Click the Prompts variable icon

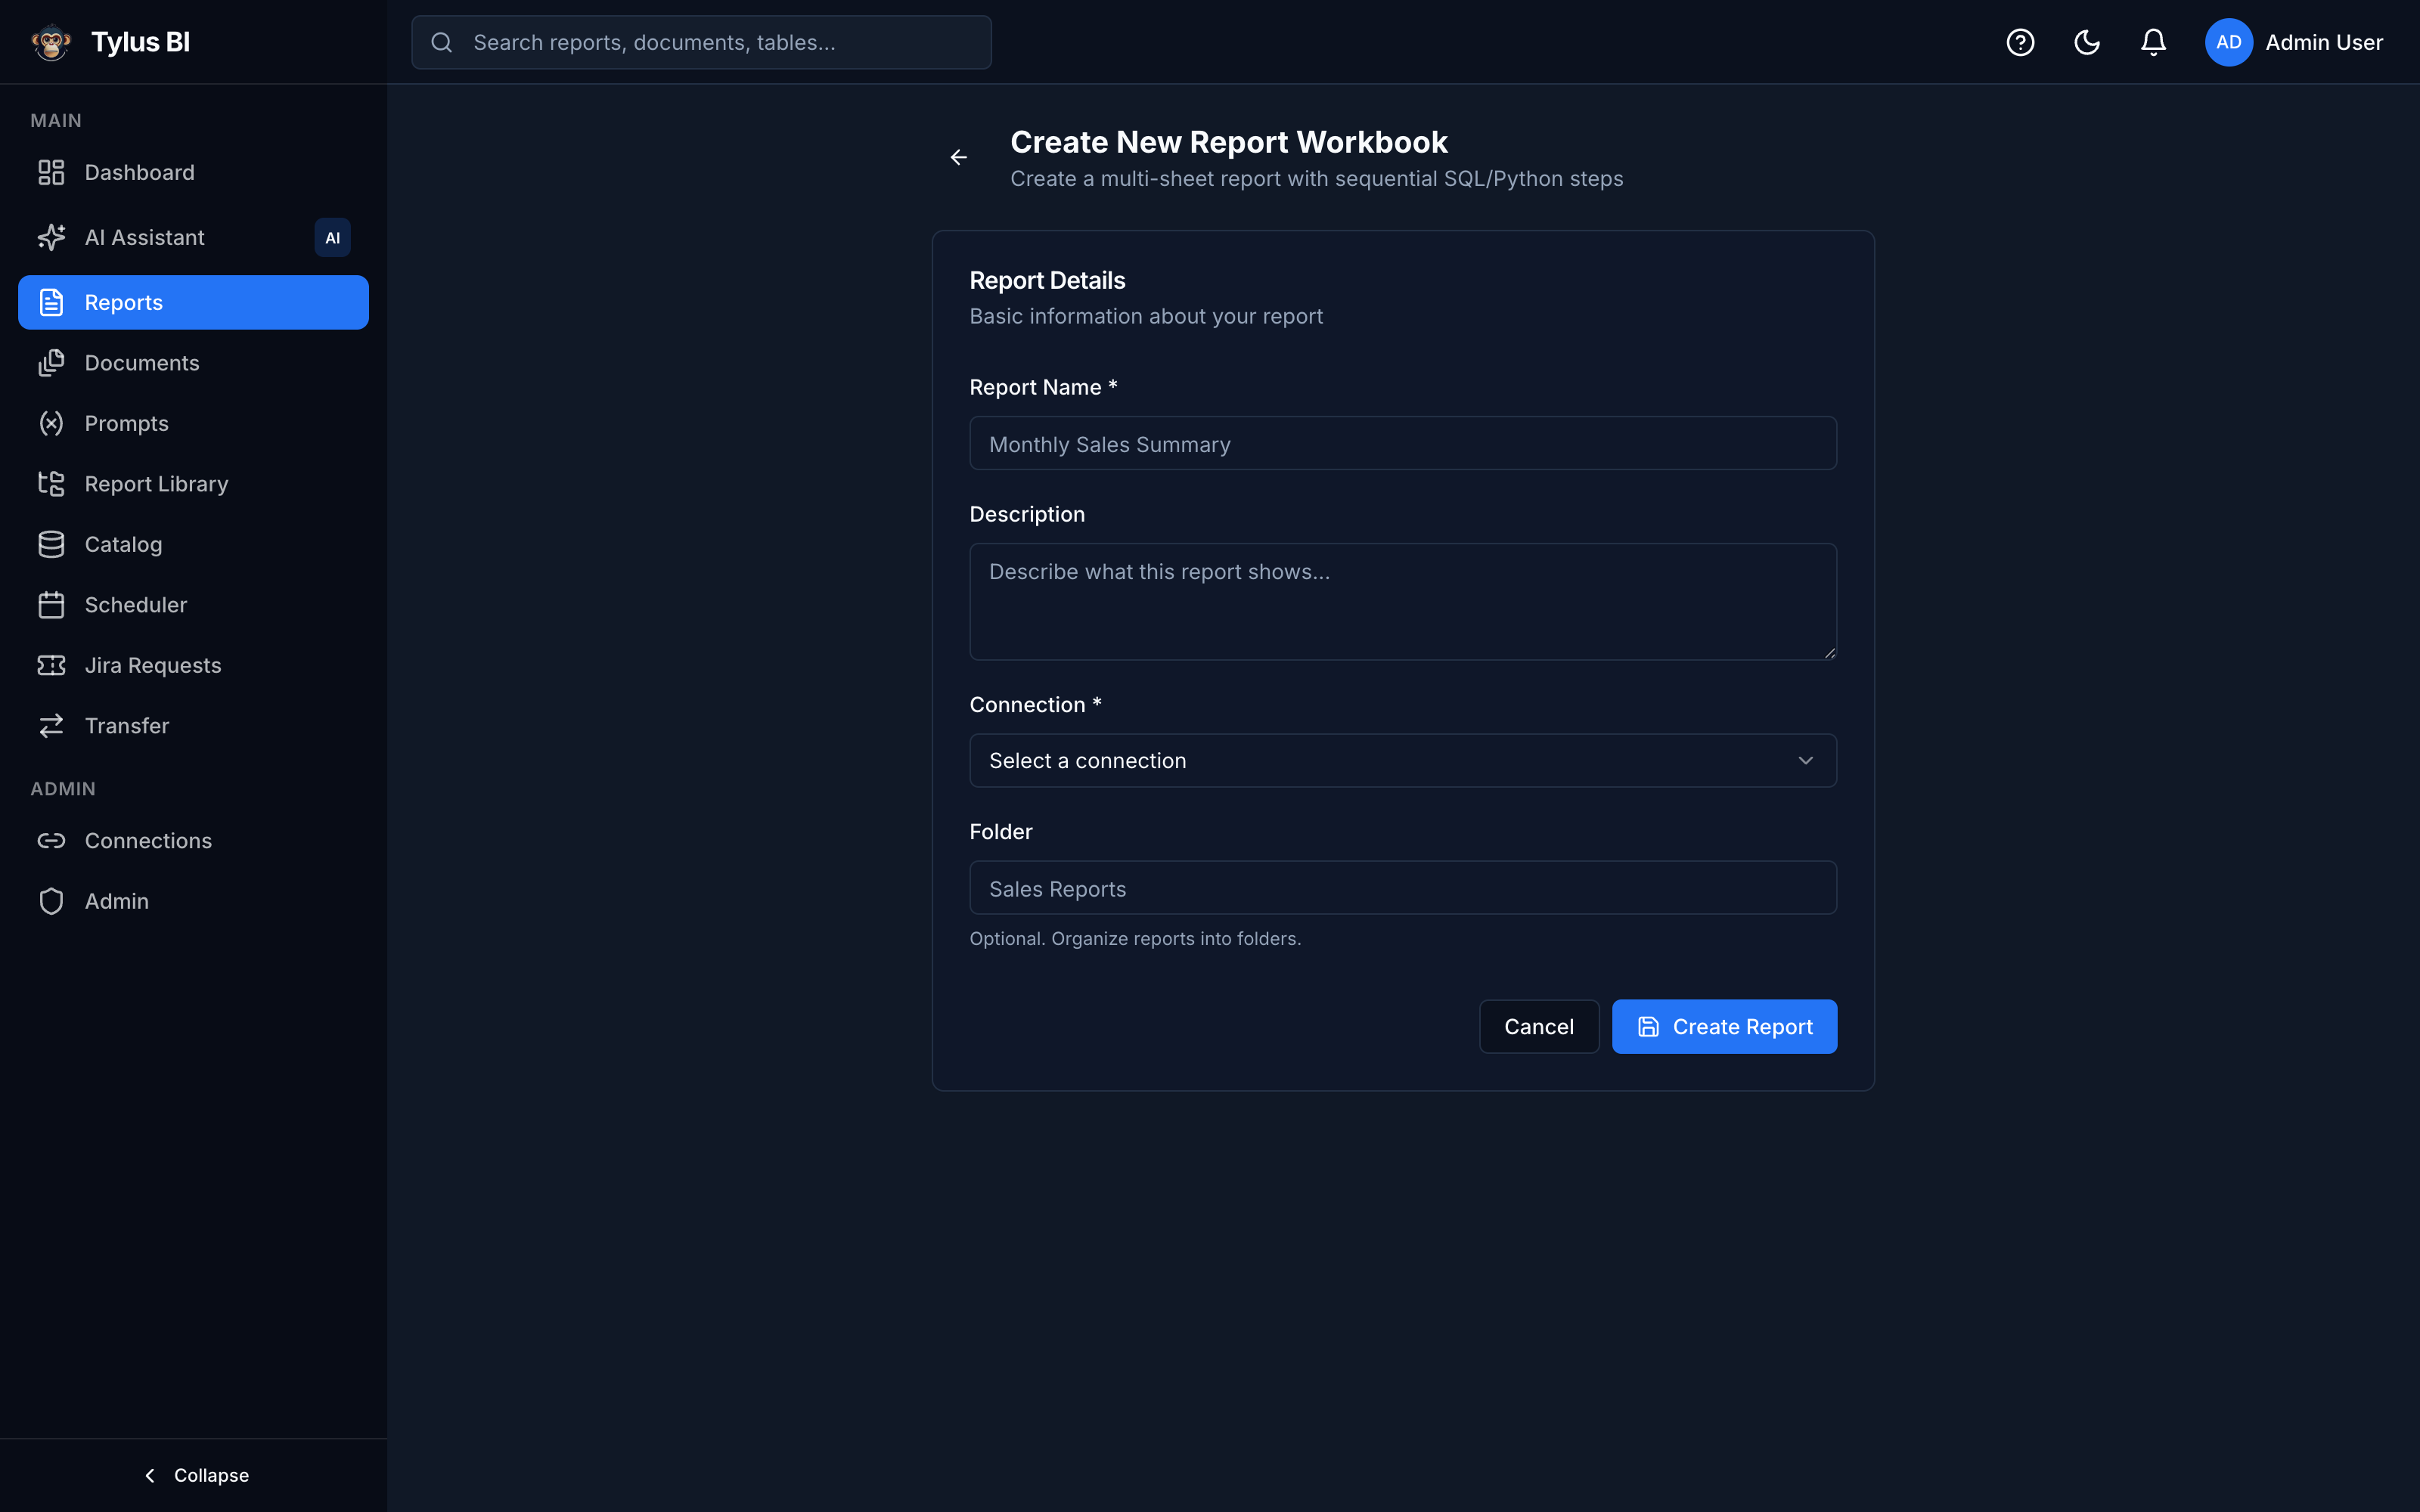pos(51,423)
